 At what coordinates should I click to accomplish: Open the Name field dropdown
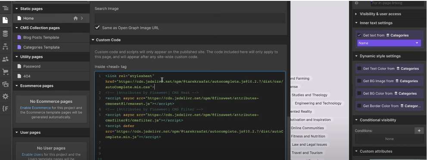(x=389, y=43)
